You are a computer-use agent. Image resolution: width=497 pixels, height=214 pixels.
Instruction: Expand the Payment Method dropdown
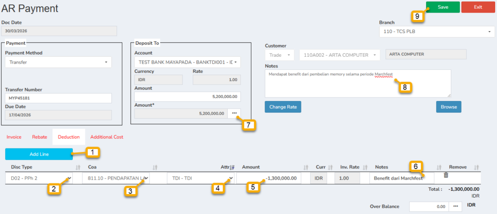[58, 62]
